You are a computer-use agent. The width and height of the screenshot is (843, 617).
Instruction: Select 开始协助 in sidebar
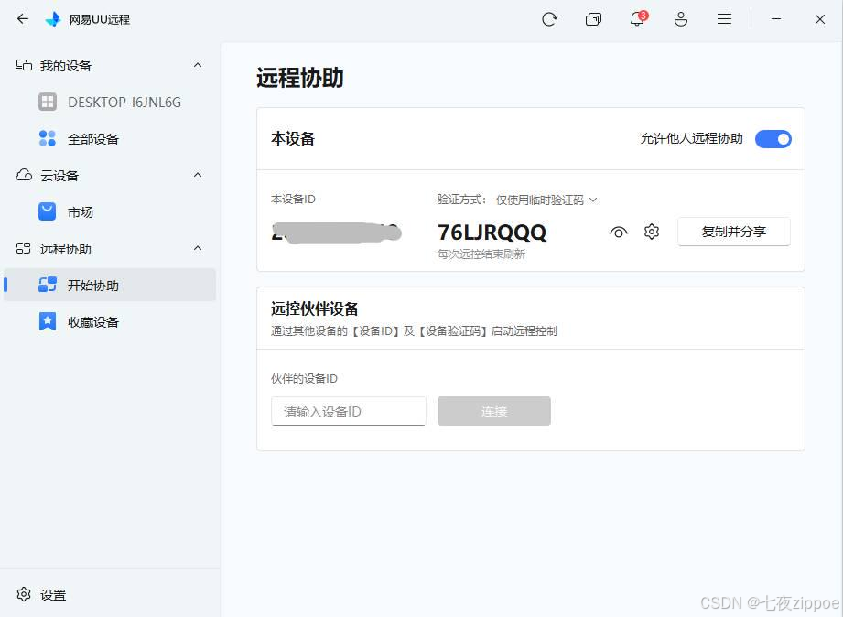pos(110,285)
